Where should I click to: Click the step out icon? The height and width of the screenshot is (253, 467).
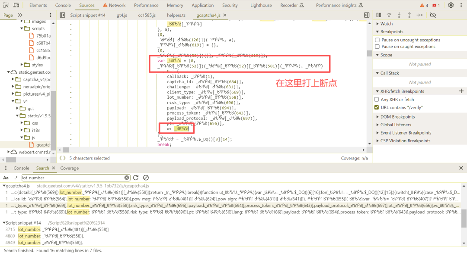[409, 15]
